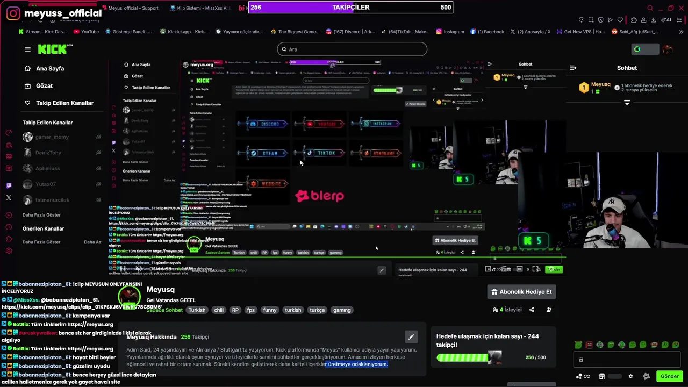688x387 pixels.
Task: Click the Ara search field
Action: (x=352, y=49)
